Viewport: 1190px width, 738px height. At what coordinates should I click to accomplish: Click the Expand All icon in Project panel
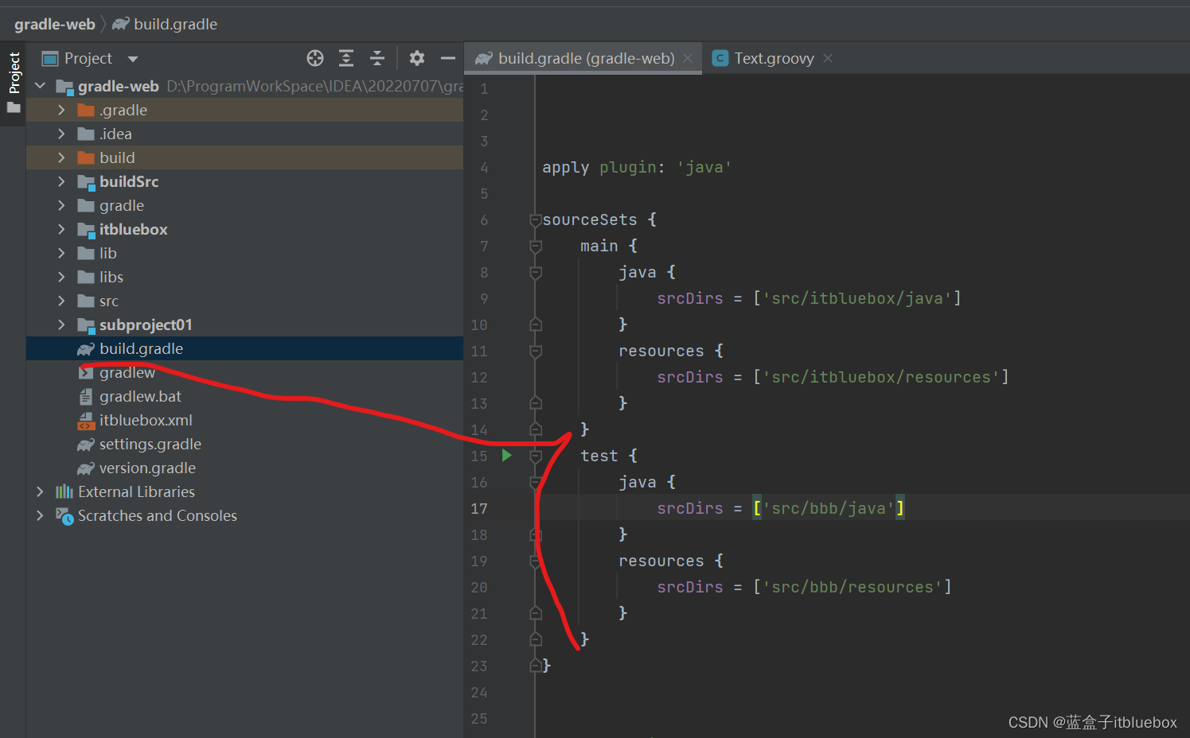coord(346,58)
